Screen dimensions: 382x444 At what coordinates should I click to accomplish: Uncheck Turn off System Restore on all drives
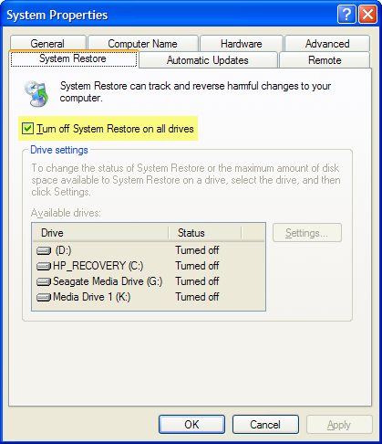tap(27, 129)
